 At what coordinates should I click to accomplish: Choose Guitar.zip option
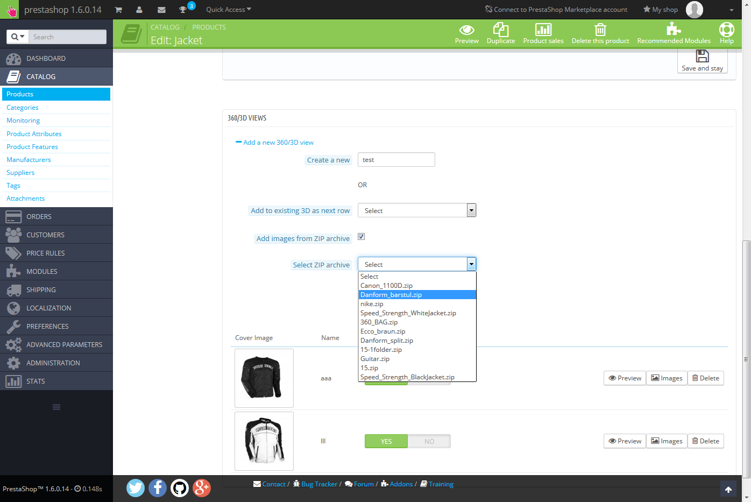(417, 359)
